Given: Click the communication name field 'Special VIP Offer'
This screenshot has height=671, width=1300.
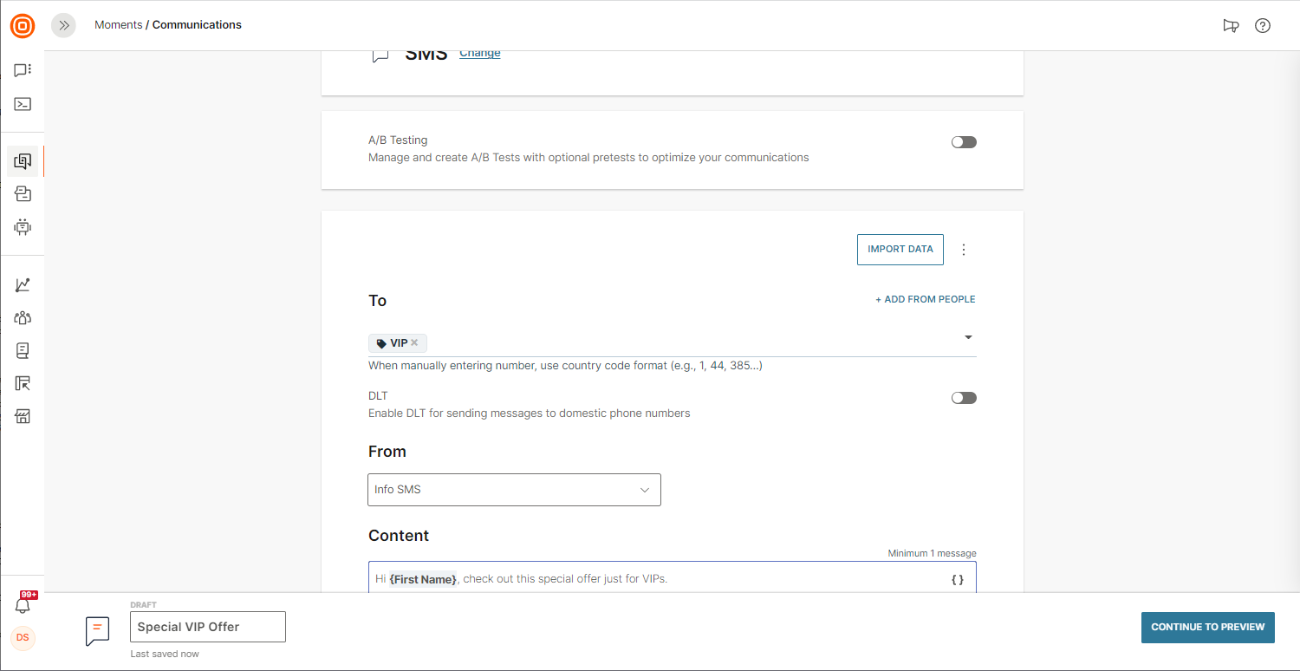Looking at the screenshot, I should 208,627.
